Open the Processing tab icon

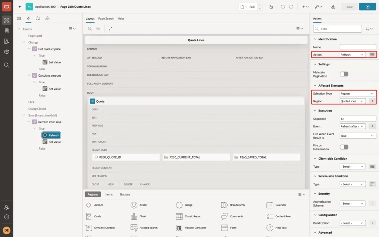[38, 18]
